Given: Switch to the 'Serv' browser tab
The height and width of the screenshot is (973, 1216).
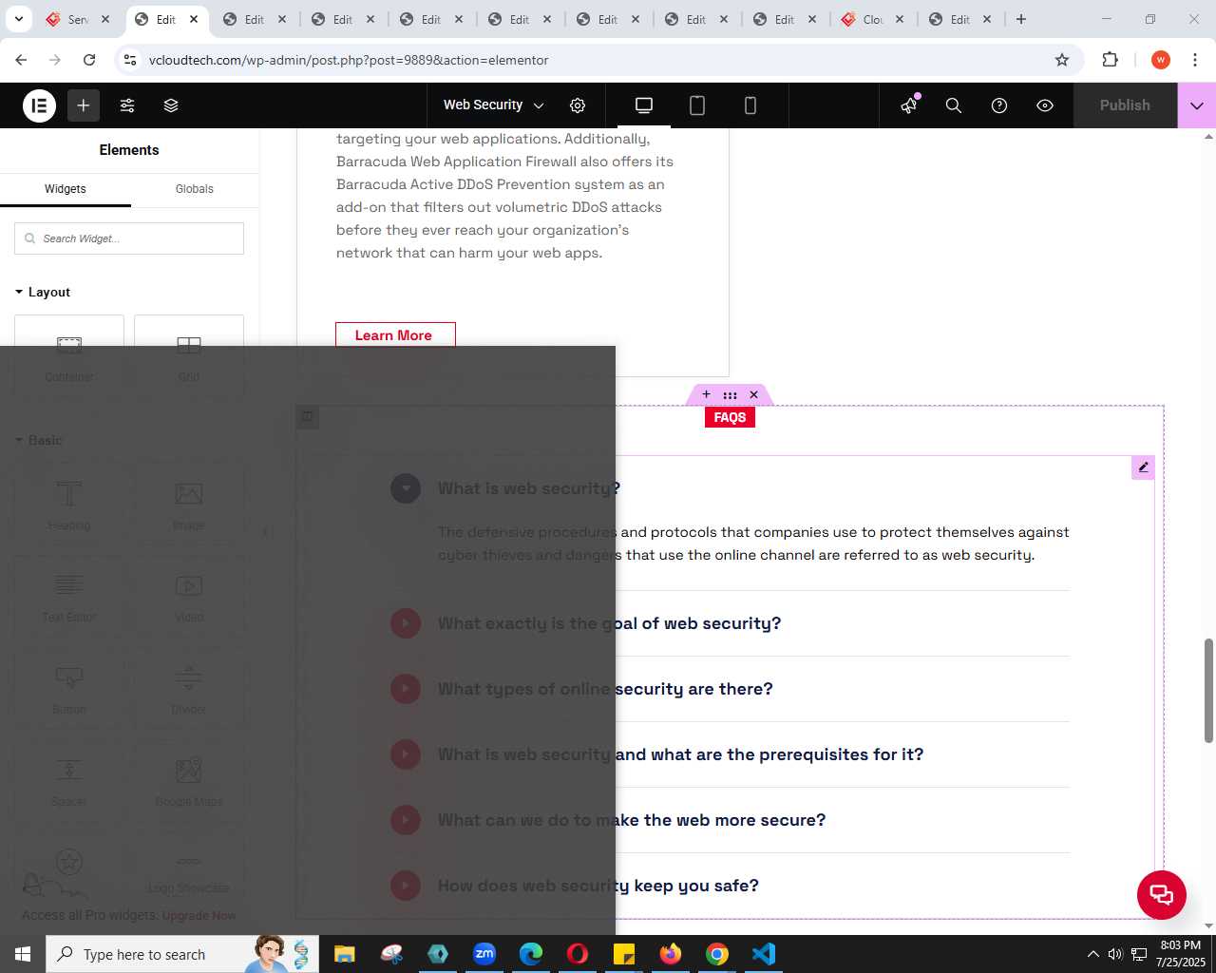Looking at the screenshot, I should [x=79, y=19].
